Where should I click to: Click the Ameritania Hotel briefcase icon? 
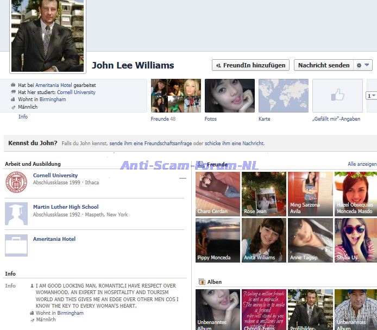click(x=16, y=245)
